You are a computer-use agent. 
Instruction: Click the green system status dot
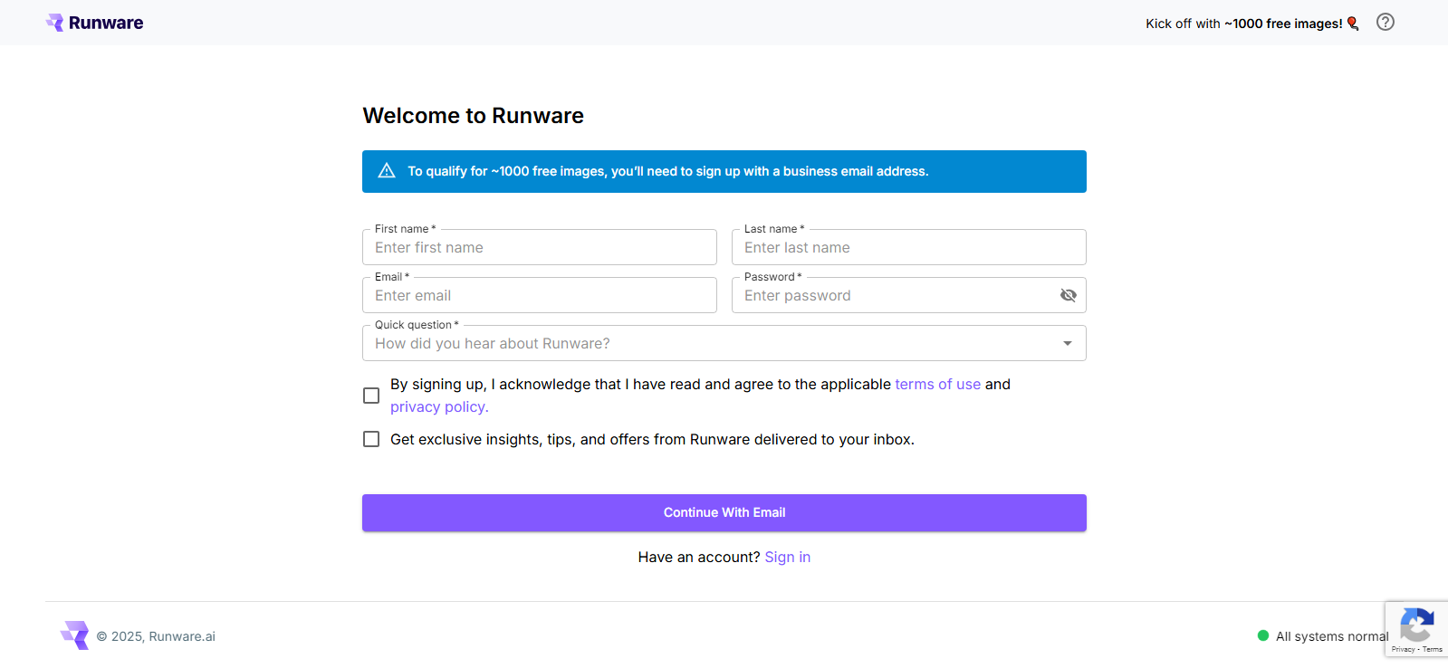point(1262,635)
